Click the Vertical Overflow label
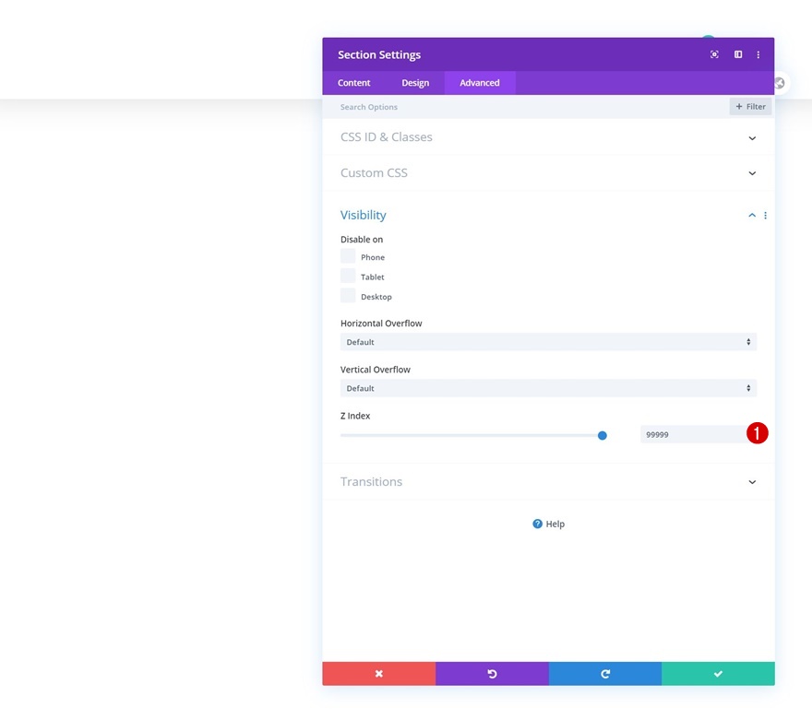The height and width of the screenshot is (719, 812). (x=376, y=370)
